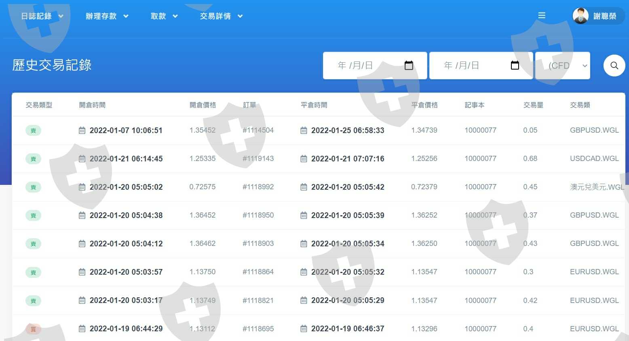Click calendar icon in second date field
The width and height of the screenshot is (629, 341).
coord(515,66)
